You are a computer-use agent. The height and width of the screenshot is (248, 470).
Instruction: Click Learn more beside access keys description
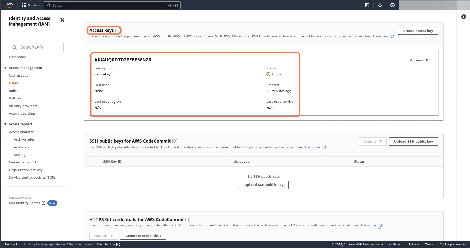381,36
